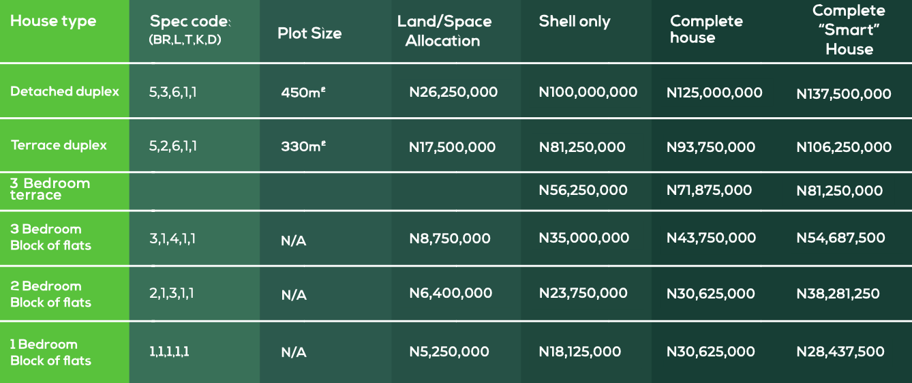Click the House type column header
This screenshot has height=383, width=912.
pos(53,21)
